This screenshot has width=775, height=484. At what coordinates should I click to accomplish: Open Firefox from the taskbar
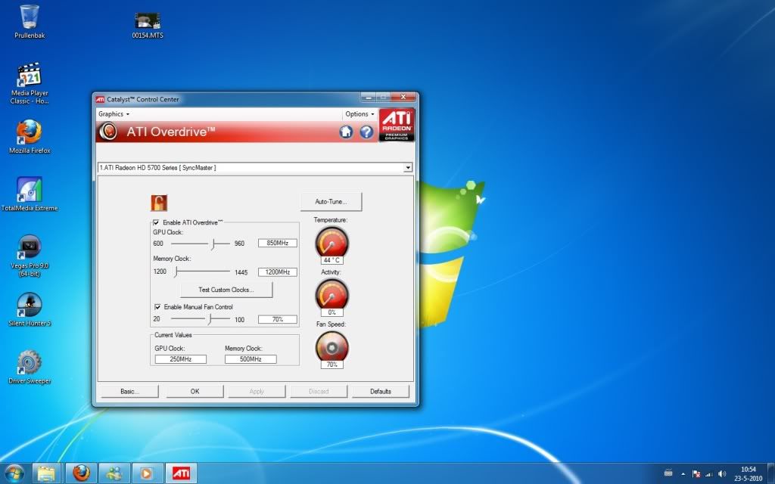[81, 473]
